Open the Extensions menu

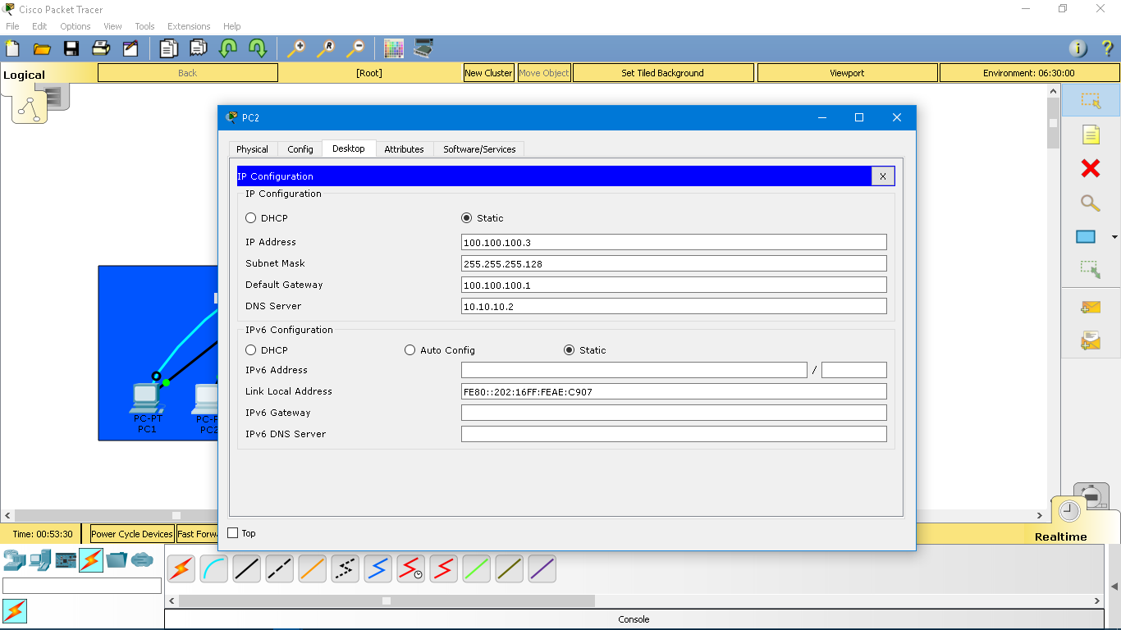tap(189, 26)
